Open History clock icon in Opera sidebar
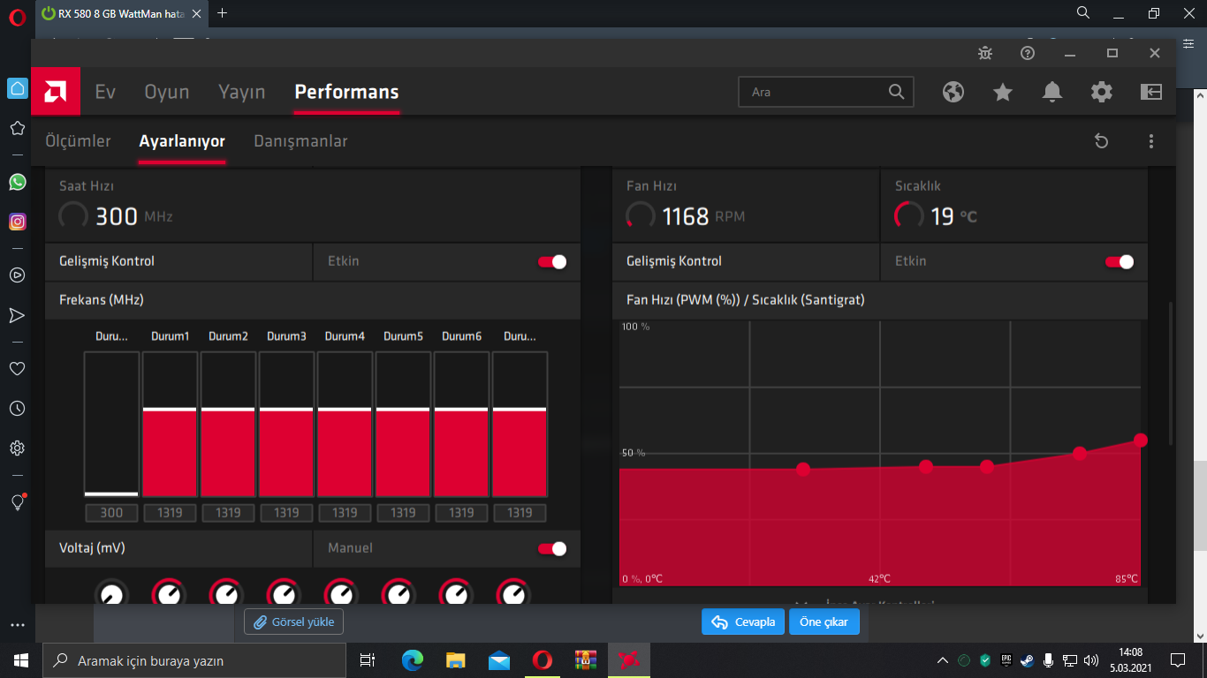The width and height of the screenshot is (1207, 678). click(17, 408)
